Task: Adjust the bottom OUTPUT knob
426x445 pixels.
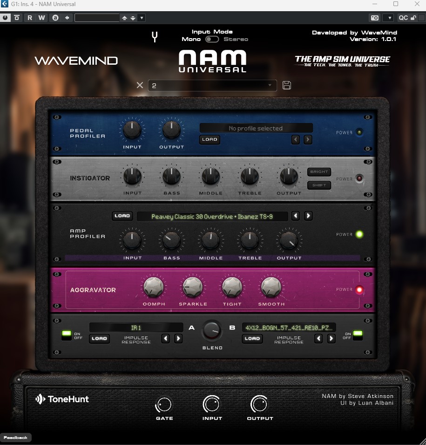Action: pos(259,404)
